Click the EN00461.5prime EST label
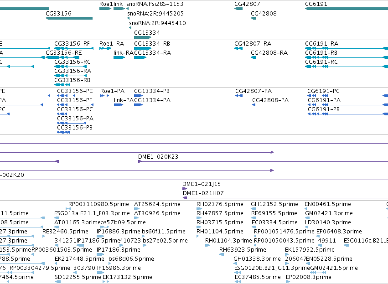The image size is (388, 284). 328,204
